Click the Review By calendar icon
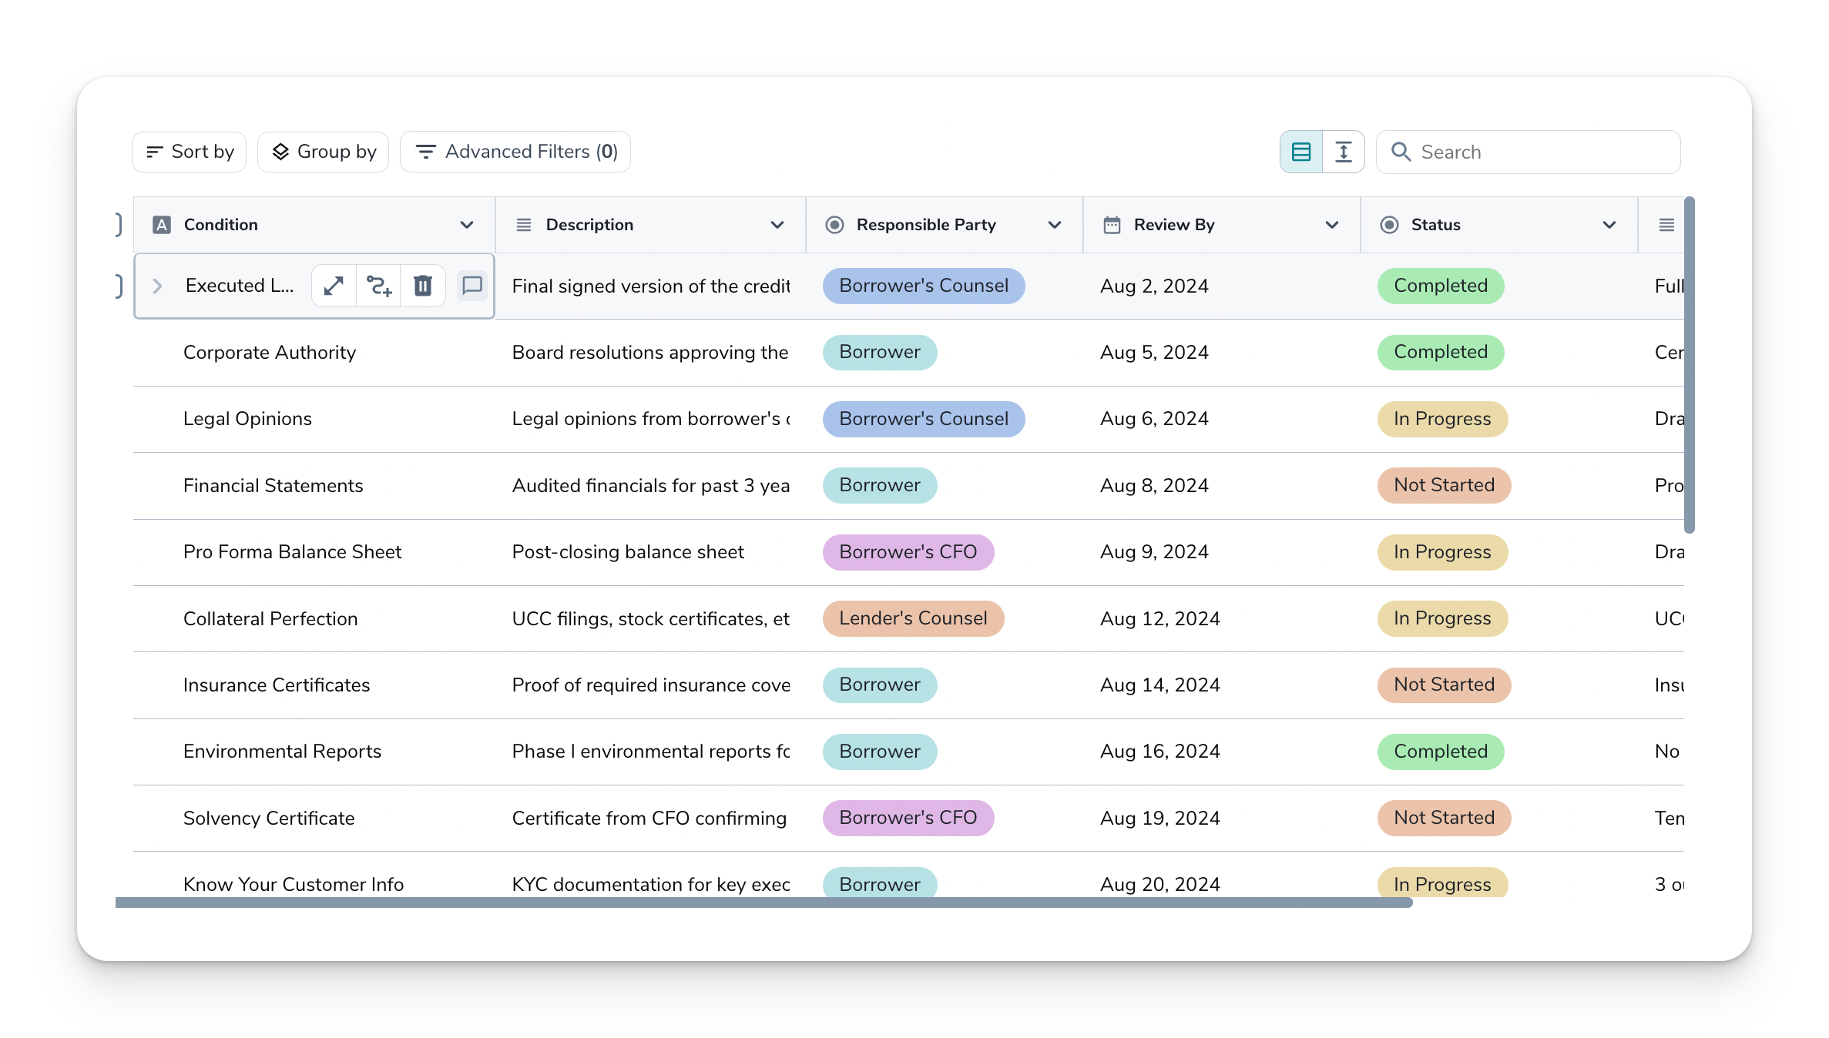The width and height of the screenshot is (1829, 1038). [1112, 225]
